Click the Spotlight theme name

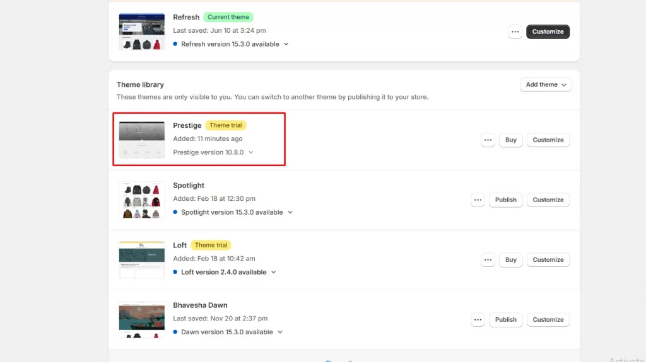[189, 185]
